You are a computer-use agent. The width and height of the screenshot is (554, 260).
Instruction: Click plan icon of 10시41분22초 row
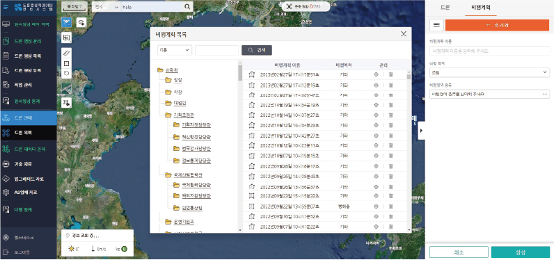[251, 226]
